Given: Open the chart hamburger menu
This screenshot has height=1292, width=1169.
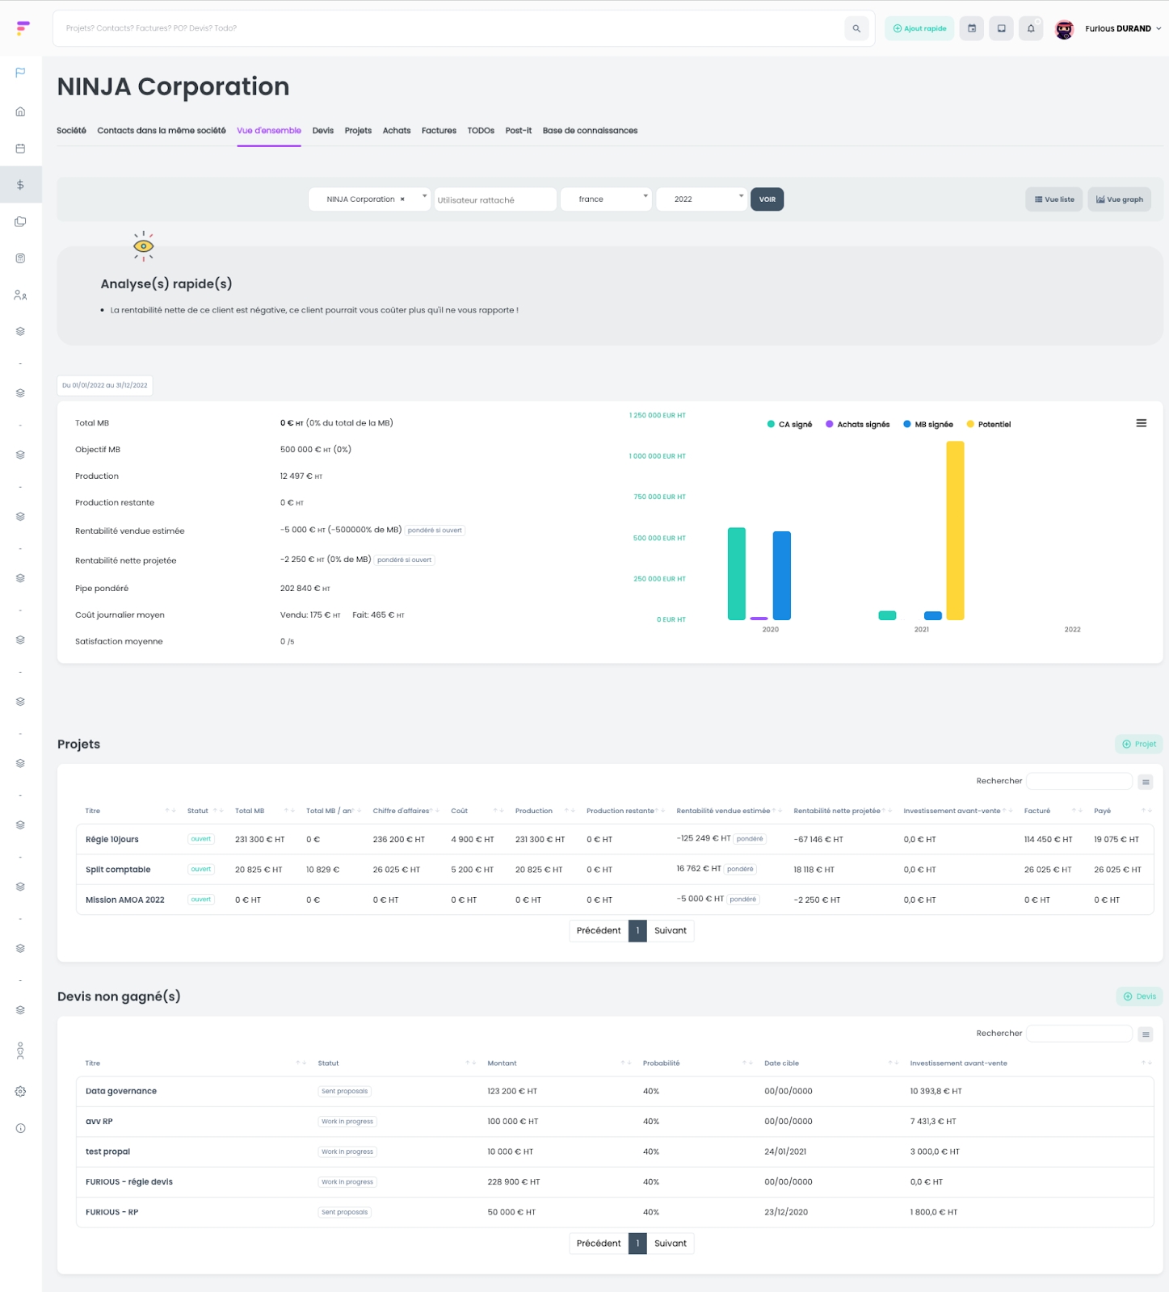Looking at the screenshot, I should tap(1142, 423).
